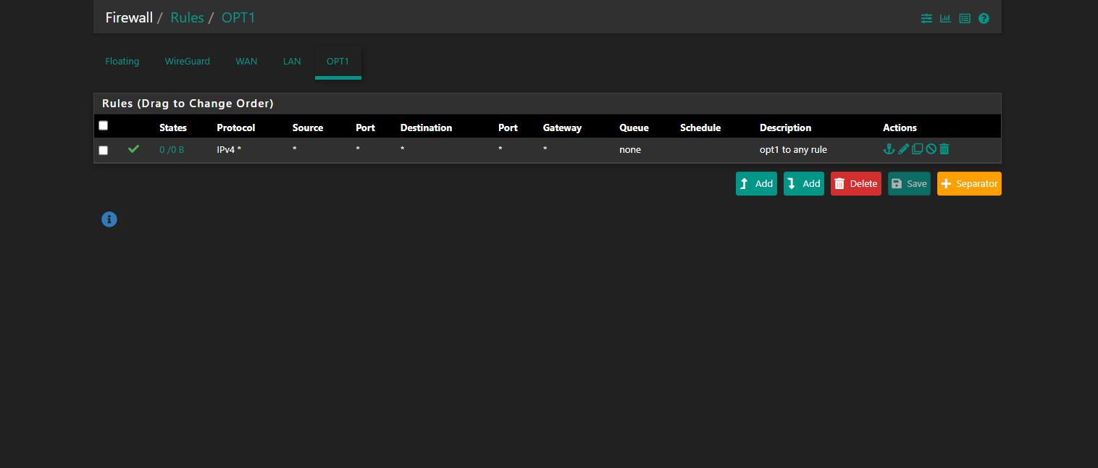The height and width of the screenshot is (468, 1098).
Task: Open the help question mark icon
Action: (x=984, y=18)
